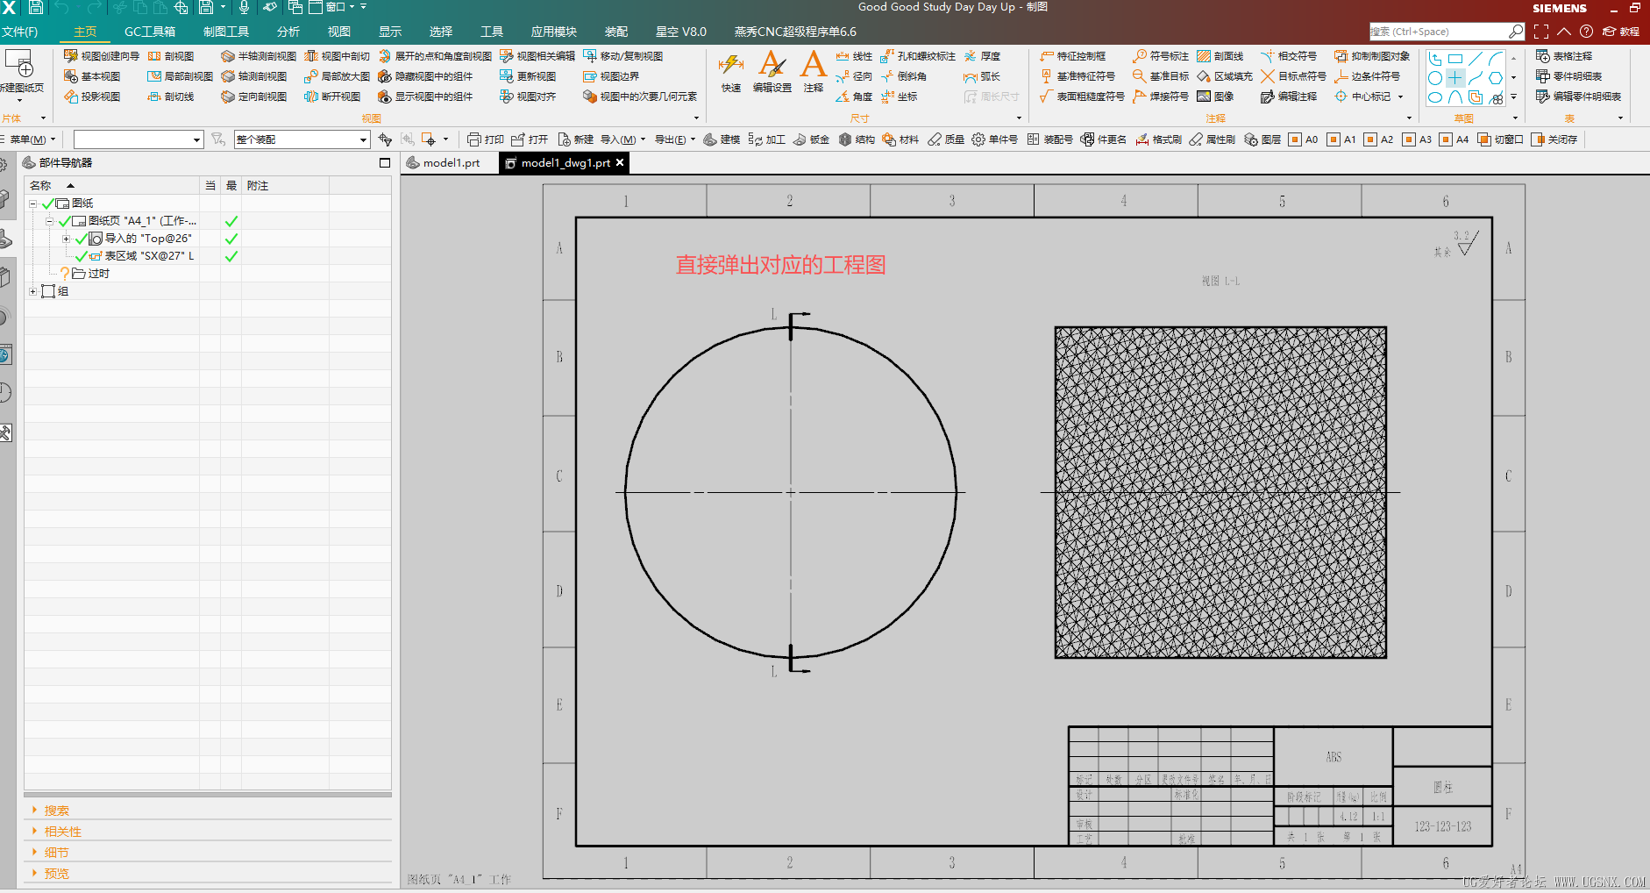Open the 快速 rapid dimension tool
Image resolution: width=1650 pixels, height=893 pixels.
tap(731, 72)
